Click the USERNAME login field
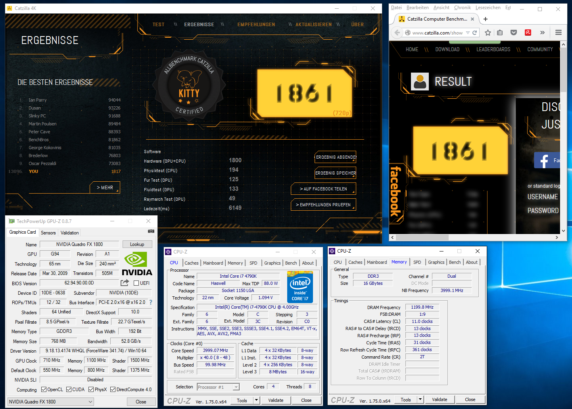 coord(543,197)
